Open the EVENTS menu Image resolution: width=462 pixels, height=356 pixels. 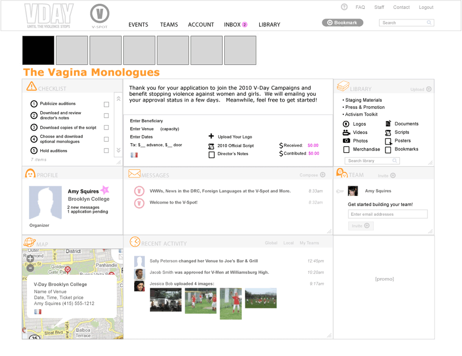(138, 25)
